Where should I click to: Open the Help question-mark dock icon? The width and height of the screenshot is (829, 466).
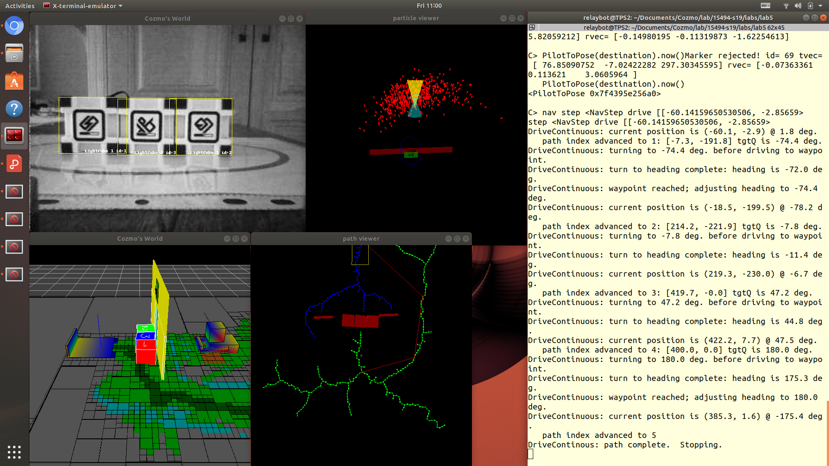[14, 109]
